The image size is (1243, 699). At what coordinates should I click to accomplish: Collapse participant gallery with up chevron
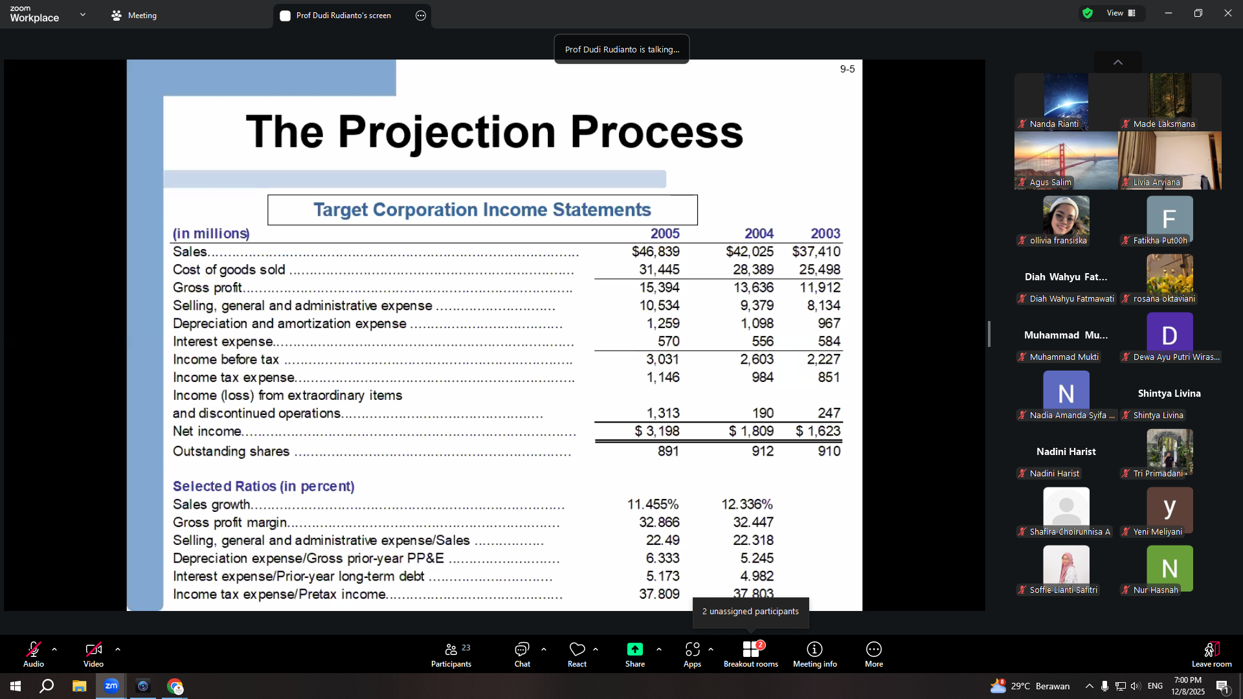tap(1118, 62)
